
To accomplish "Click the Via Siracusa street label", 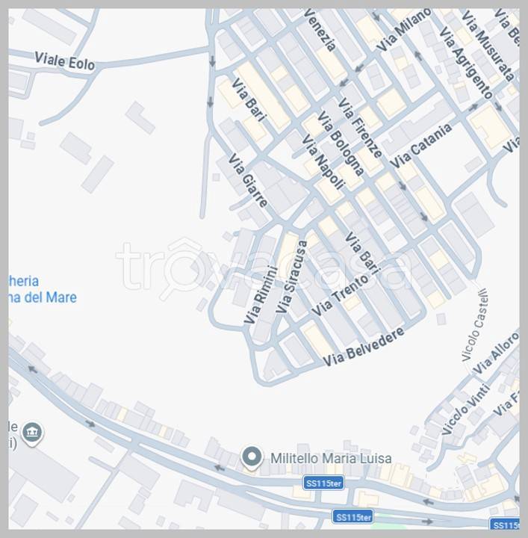I will point(292,276).
